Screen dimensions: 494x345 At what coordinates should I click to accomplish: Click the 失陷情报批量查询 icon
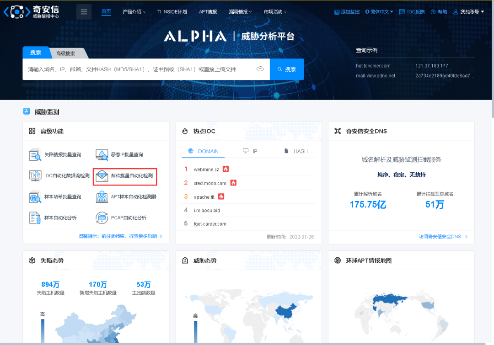[x=35, y=154]
